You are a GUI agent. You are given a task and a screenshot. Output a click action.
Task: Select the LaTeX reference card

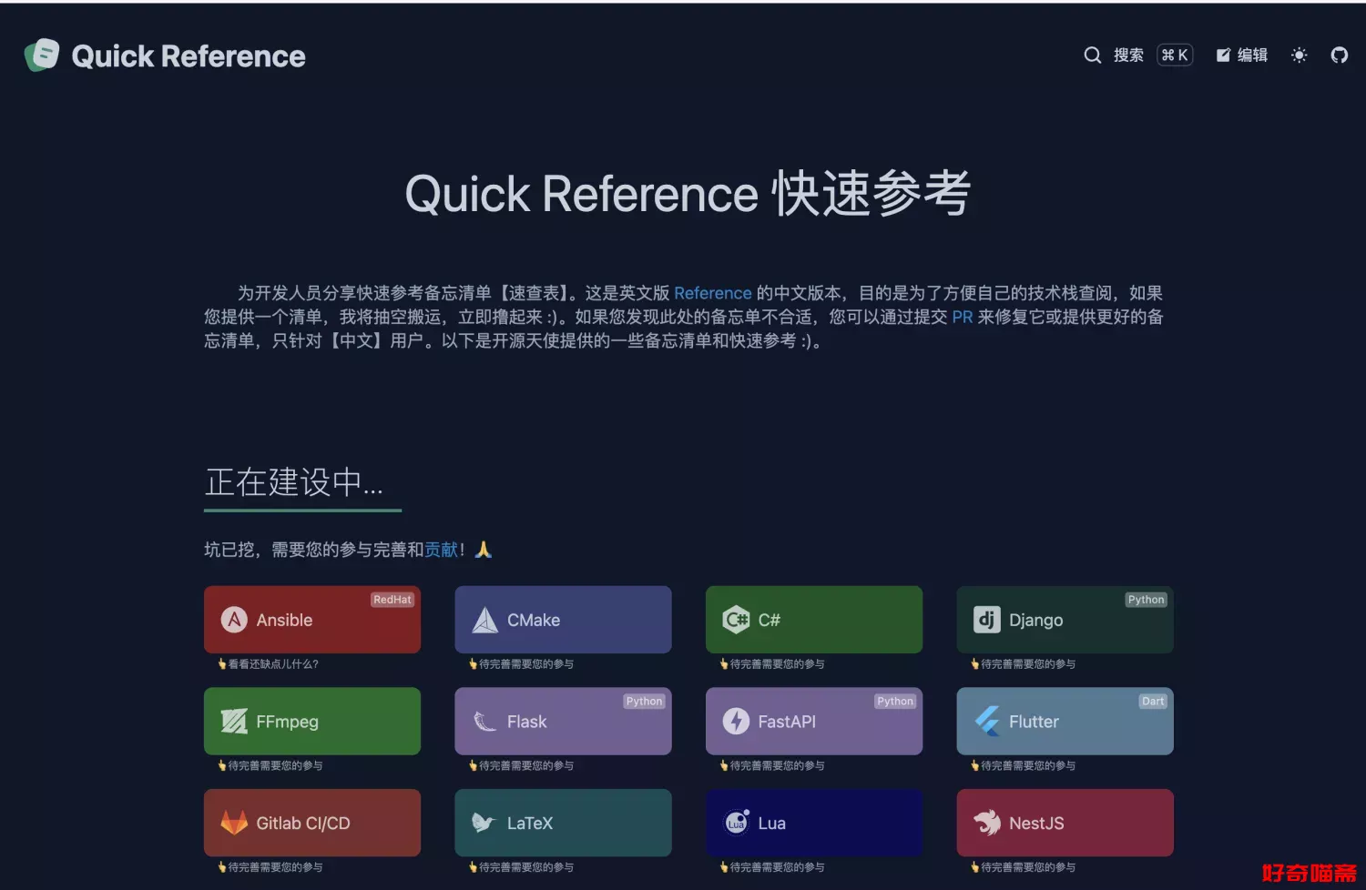tap(563, 823)
